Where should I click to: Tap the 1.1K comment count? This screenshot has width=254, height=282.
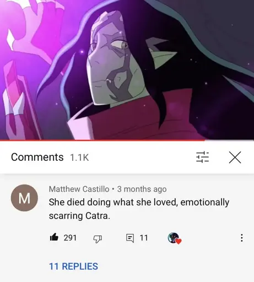tap(79, 158)
